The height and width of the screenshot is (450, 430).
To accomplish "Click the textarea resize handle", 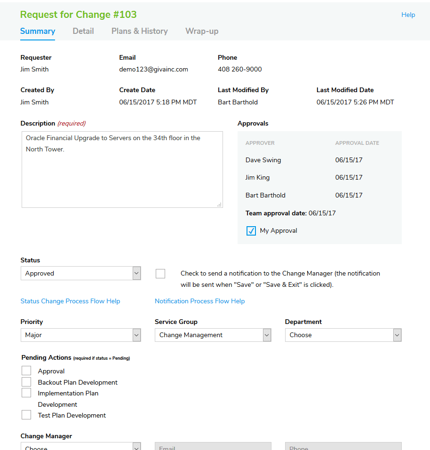I will (x=219, y=205).
